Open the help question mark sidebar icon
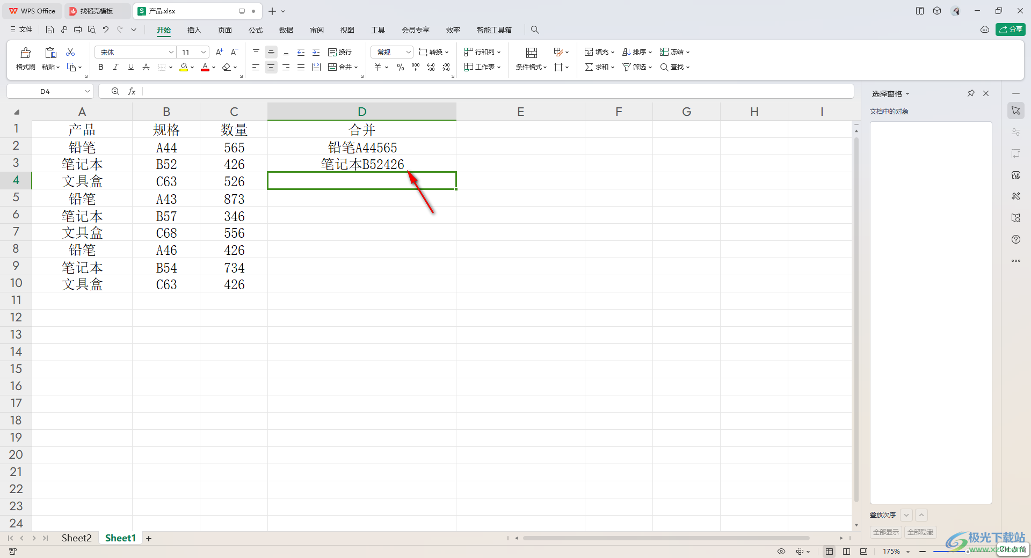This screenshot has width=1031, height=558. pyautogui.click(x=1016, y=239)
